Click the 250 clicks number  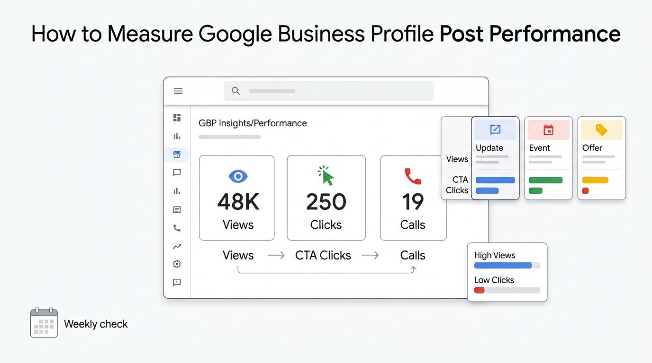click(326, 202)
